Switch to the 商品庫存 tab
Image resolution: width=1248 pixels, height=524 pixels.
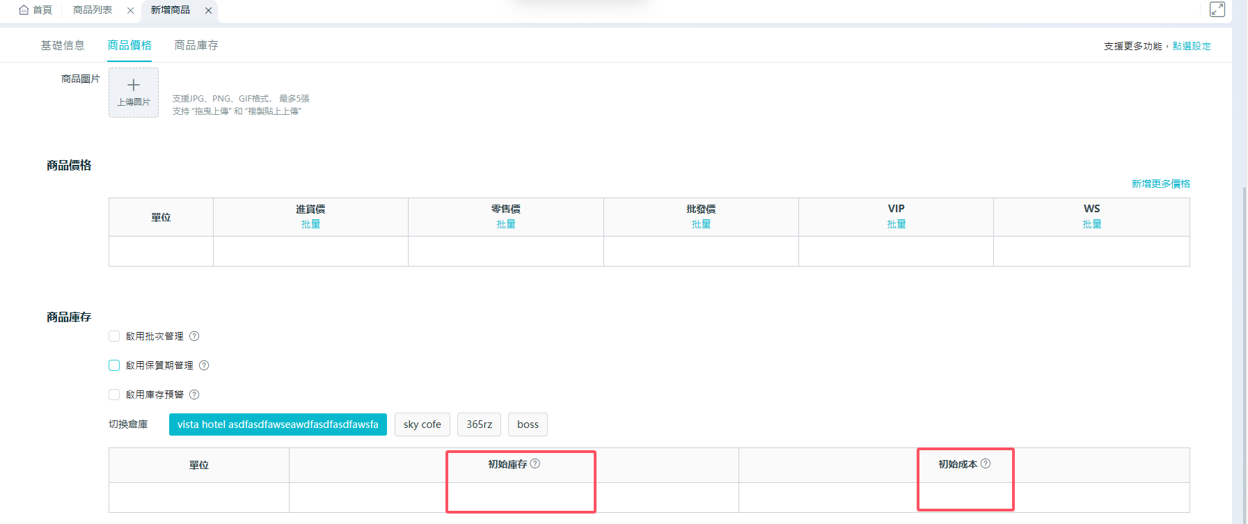tap(196, 45)
